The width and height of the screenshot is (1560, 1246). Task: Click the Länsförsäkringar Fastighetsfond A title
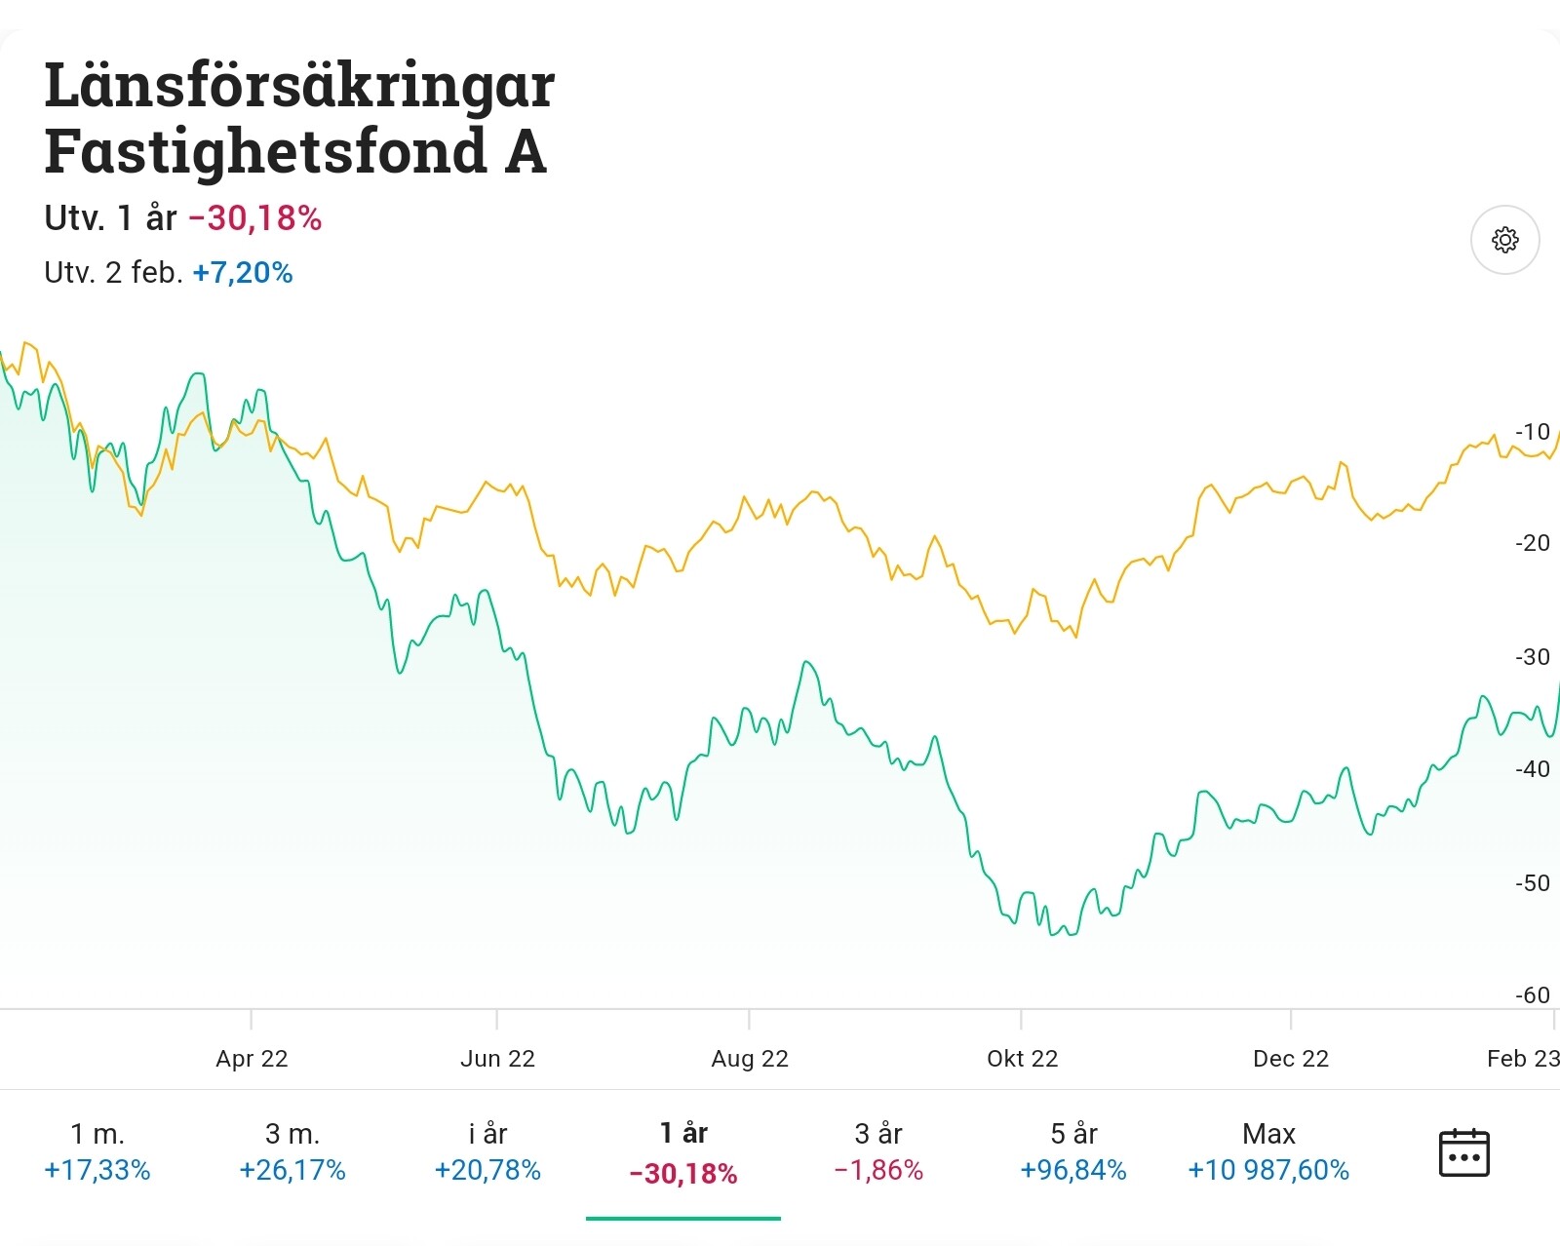tap(299, 117)
